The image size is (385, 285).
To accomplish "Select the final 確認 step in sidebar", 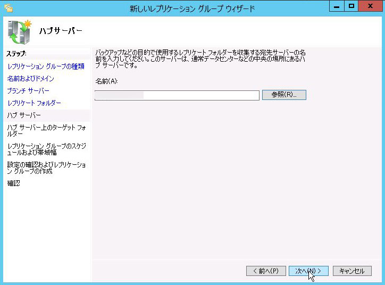I will coord(13,183).
